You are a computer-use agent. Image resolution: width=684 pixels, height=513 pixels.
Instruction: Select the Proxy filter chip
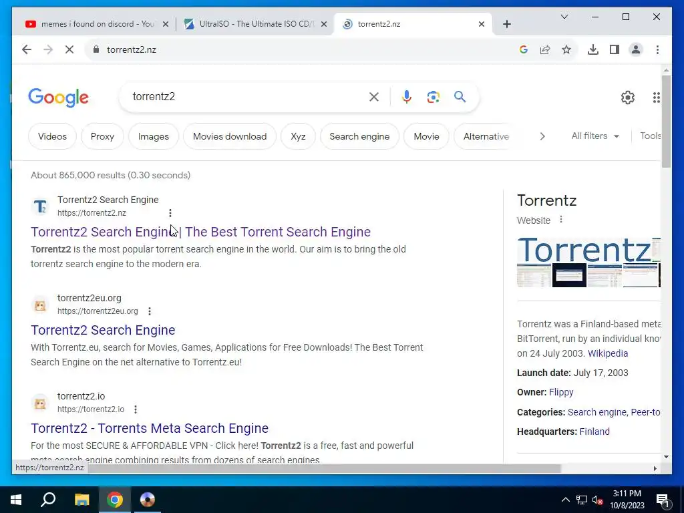[x=102, y=136]
